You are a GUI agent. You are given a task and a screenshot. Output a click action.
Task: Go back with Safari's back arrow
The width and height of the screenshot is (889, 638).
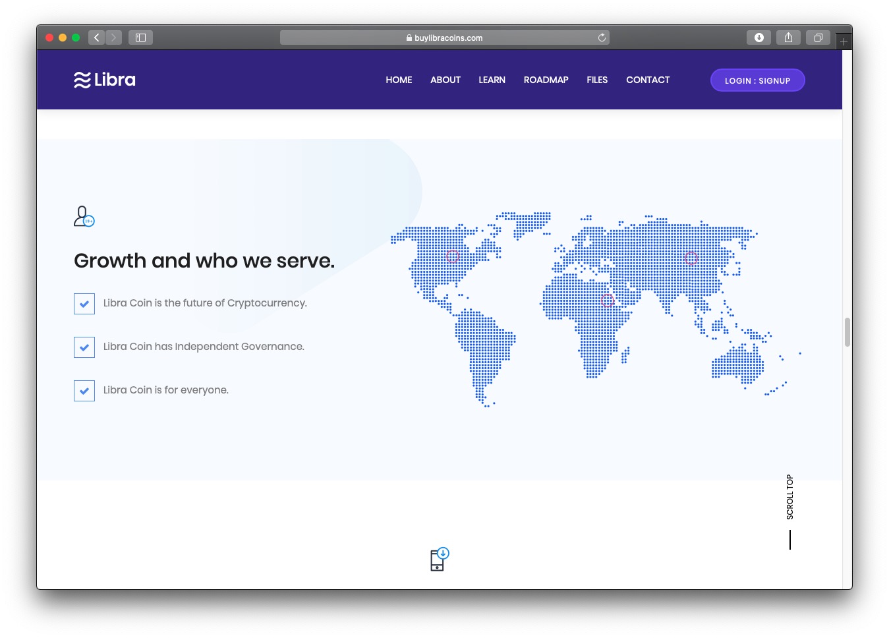pyautogui.click(x=96, y=38)
